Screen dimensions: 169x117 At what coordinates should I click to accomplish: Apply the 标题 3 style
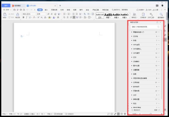click(125, 16)
